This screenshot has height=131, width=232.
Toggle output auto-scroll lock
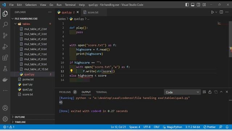(x=210, y=92)
